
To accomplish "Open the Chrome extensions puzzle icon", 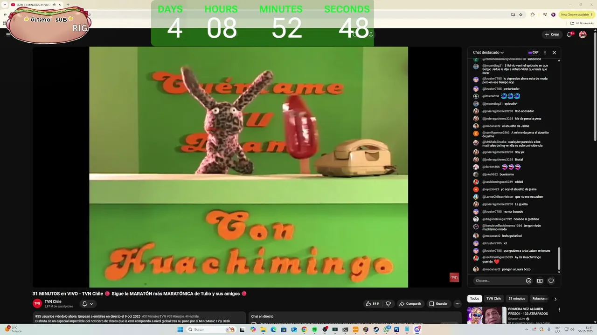I will [533, 14].
